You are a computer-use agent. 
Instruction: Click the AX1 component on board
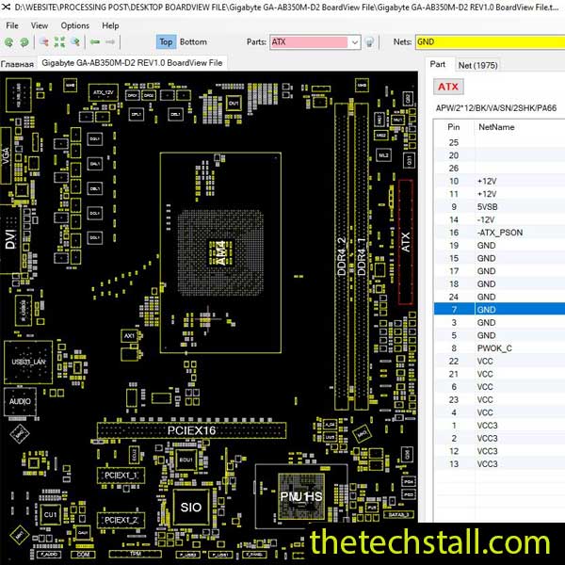129,336
